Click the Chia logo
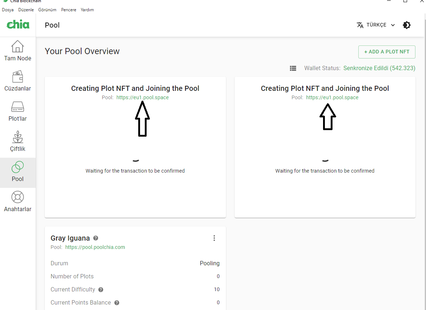Image resolution: width=426 pixels, height=310 pixels. pos(18,24)
